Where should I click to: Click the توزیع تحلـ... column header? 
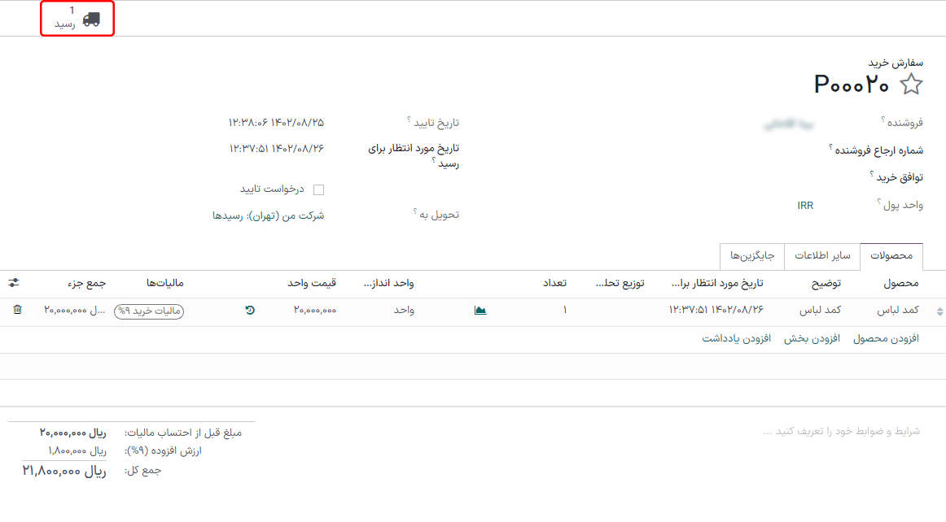pos(620,283)
